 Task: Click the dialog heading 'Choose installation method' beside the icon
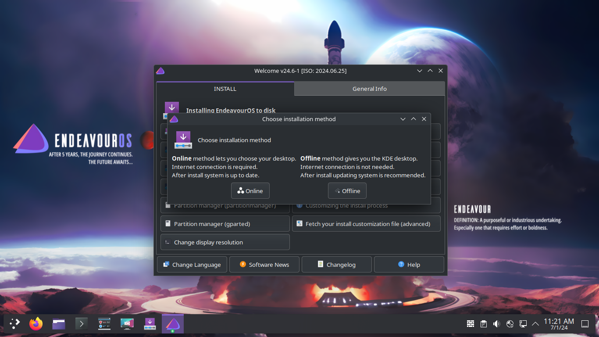(234, 140)
